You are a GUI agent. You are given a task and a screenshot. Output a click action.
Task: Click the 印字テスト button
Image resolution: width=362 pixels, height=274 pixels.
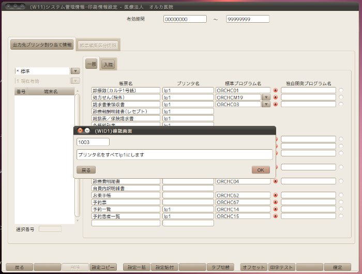pos(281,267)
